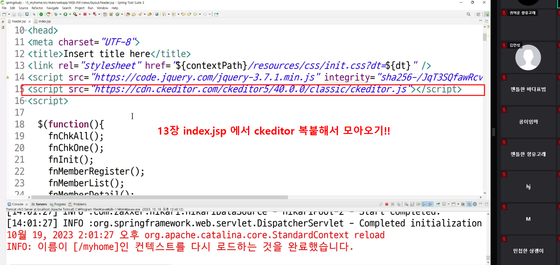
Task: Open the Project menu
Action: [79, 8]
